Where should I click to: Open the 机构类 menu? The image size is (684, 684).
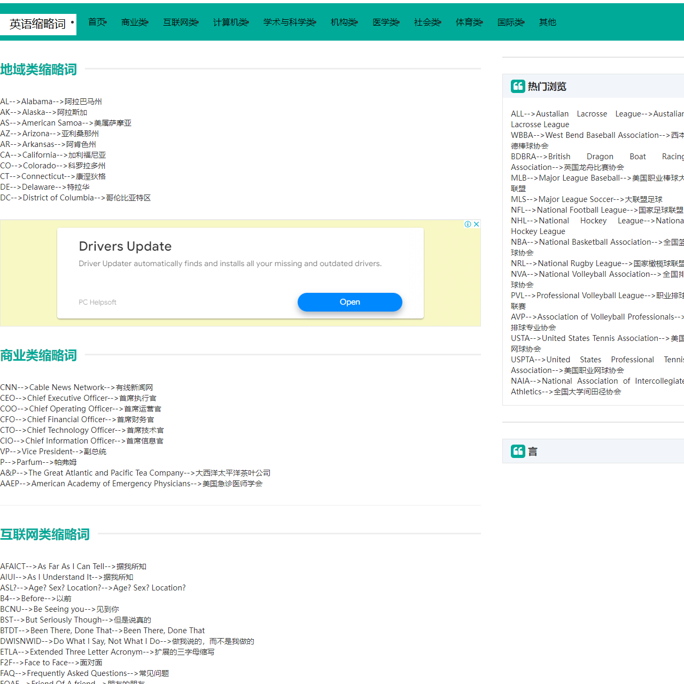[344, 22]
